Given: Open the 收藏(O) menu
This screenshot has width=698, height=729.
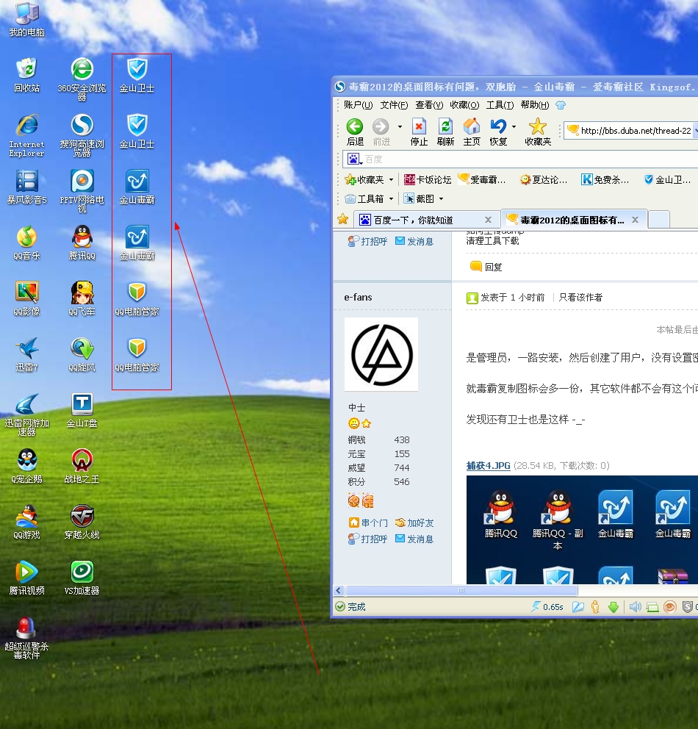Looking at the screenshot, I should click(x=464, y=105).
